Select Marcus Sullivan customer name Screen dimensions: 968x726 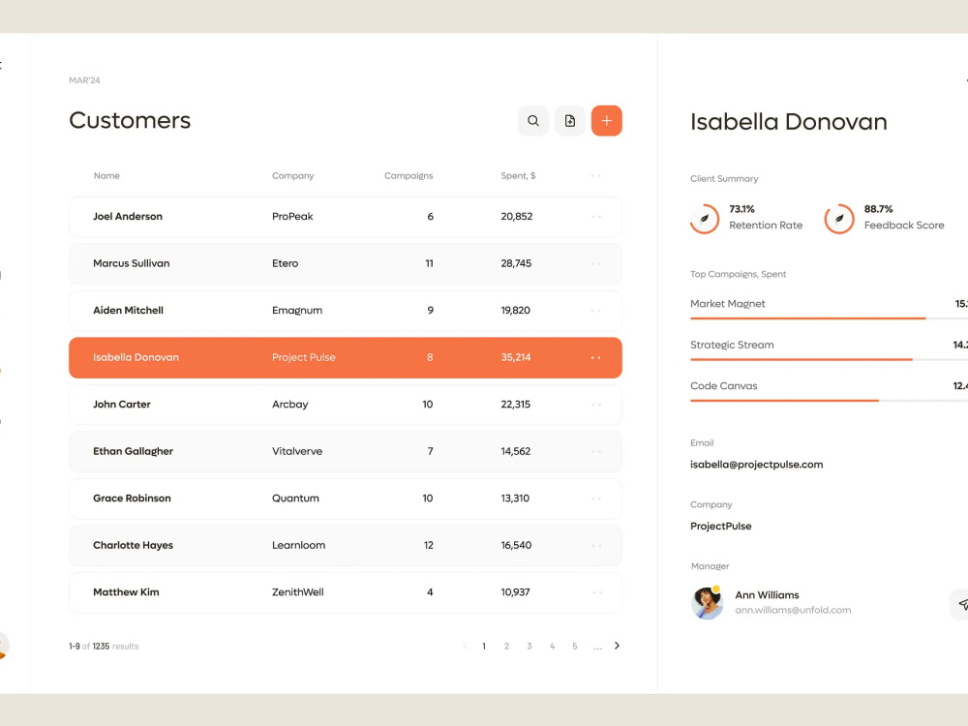132,263
